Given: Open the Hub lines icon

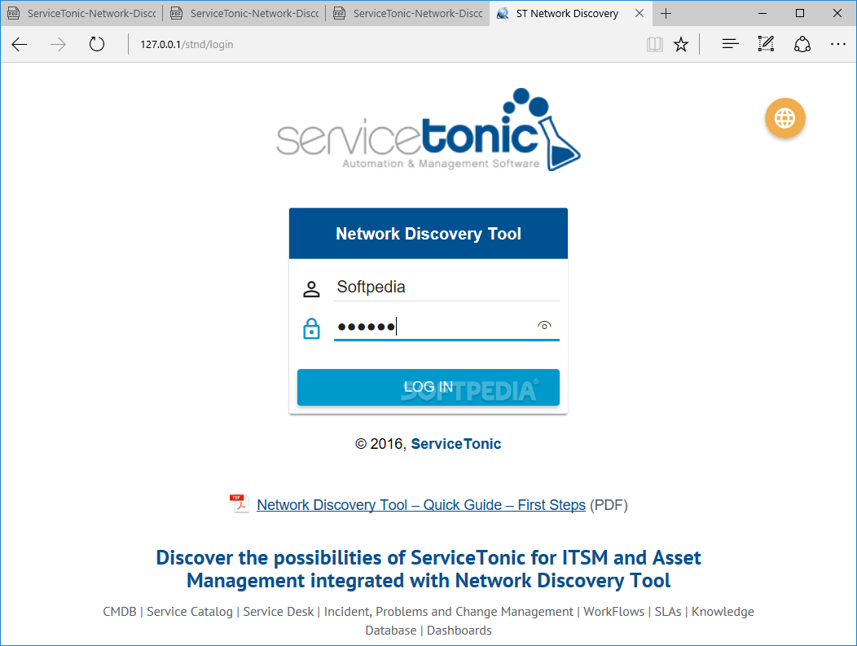Looking at the screenshot, I should click(x=730, y=44).
